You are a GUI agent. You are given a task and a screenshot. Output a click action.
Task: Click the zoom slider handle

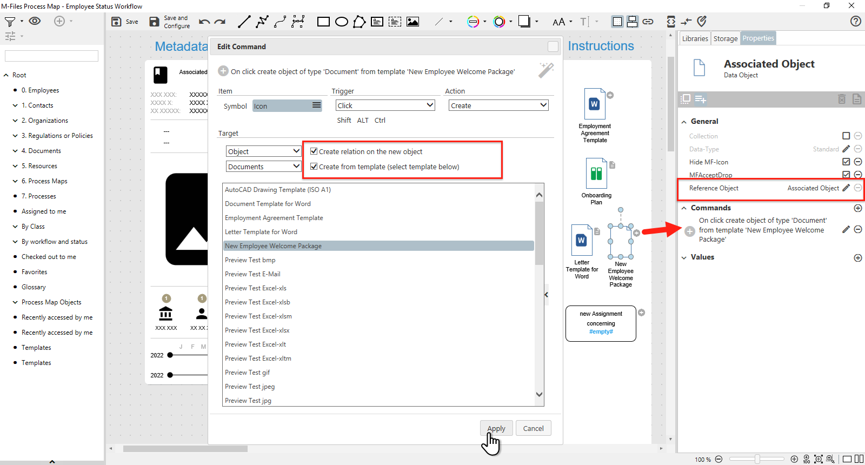click(757, 459)
